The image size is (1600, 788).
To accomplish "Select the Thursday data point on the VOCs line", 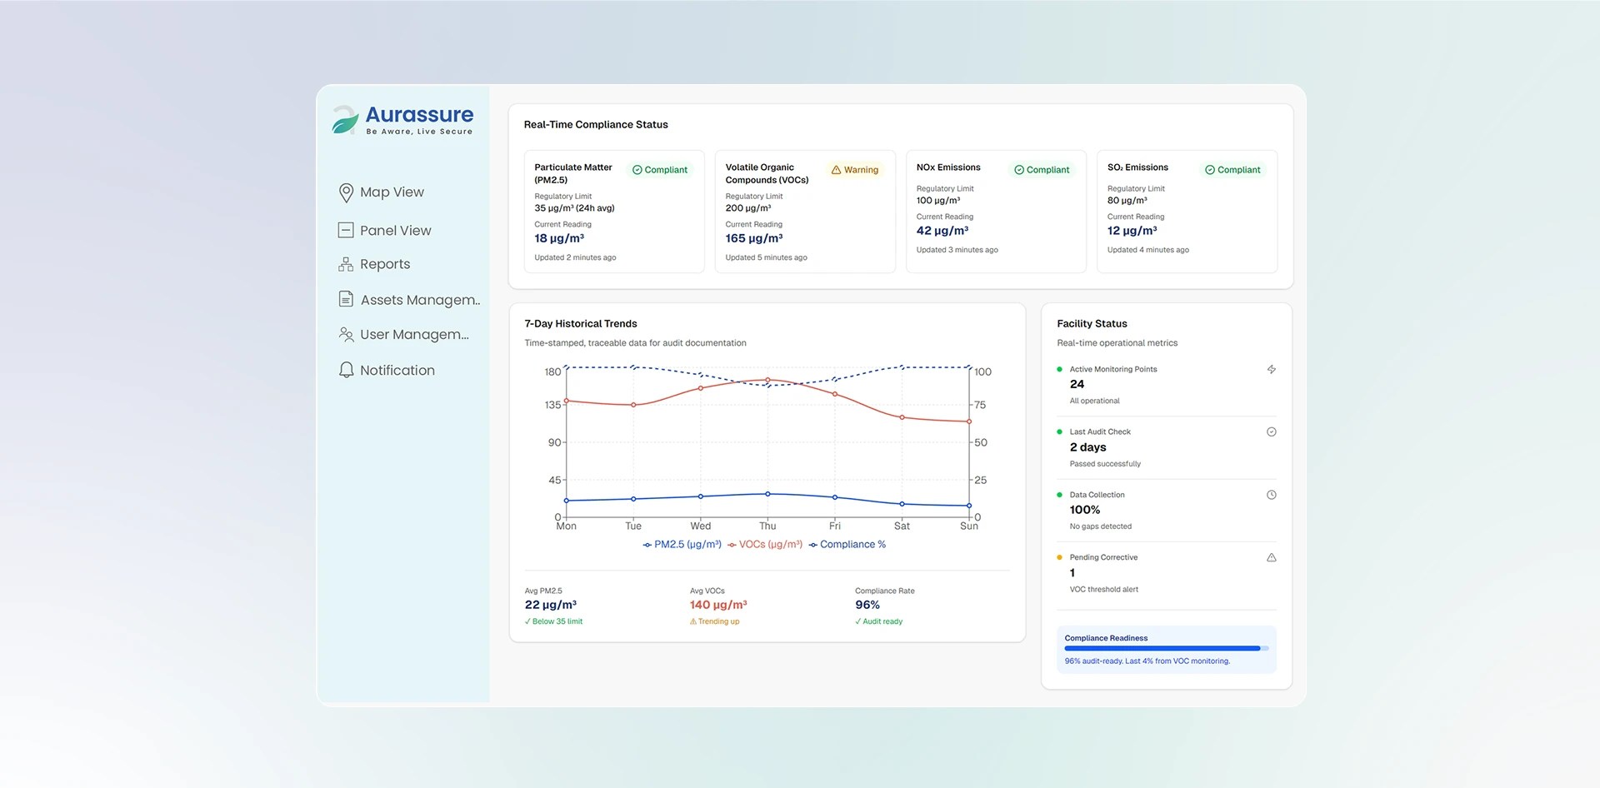I will [x=767, y=379].
